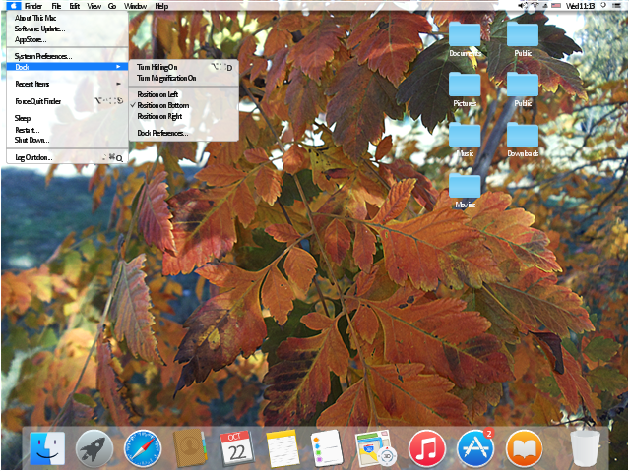The image size is (630, 471).
Task: Select Position on Left for Dock
Action: pos(157,94)
